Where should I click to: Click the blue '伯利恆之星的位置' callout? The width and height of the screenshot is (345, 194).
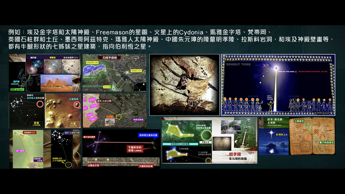coord(148,135)
